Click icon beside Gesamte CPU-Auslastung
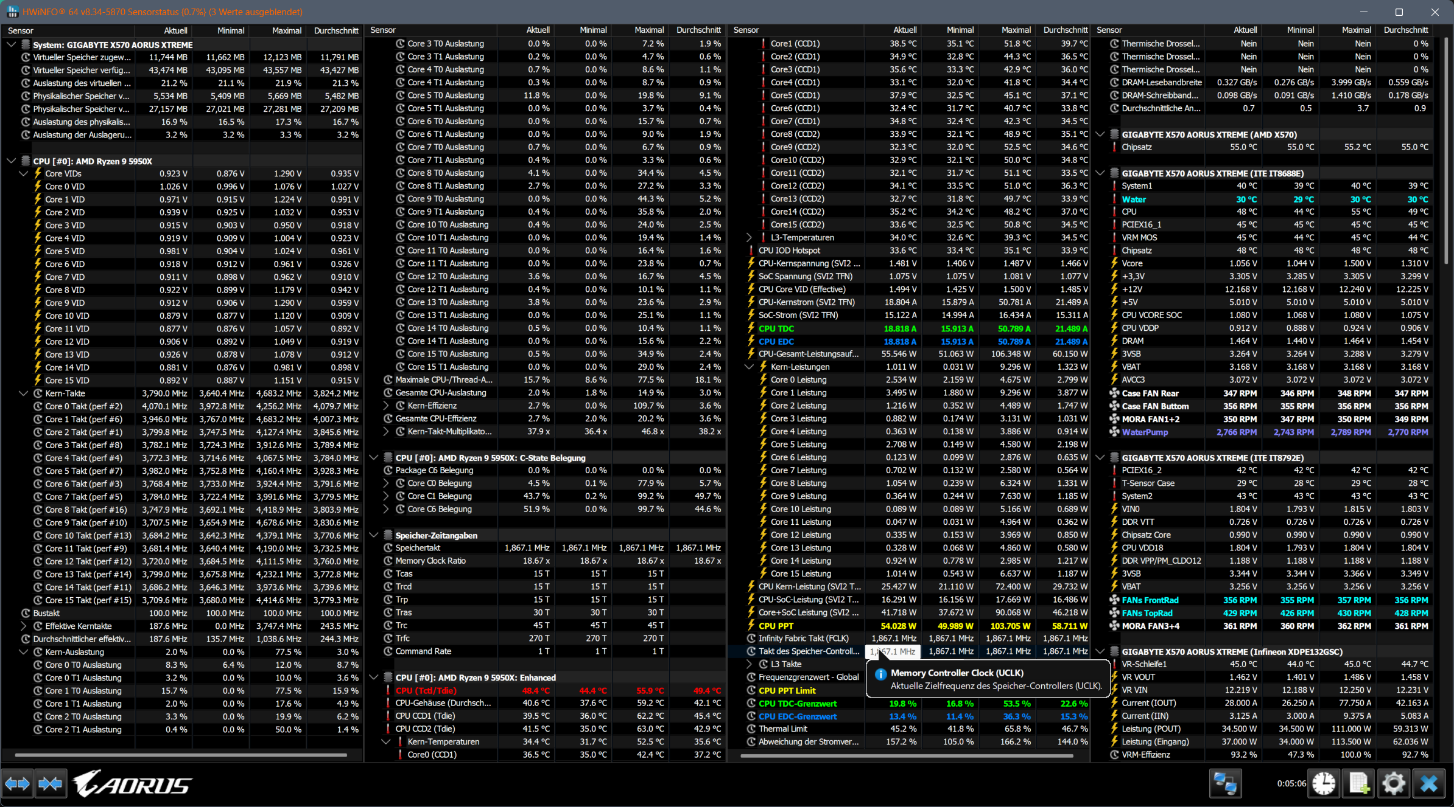This screenshot has height=807, width=1454. tap(388, 393)
